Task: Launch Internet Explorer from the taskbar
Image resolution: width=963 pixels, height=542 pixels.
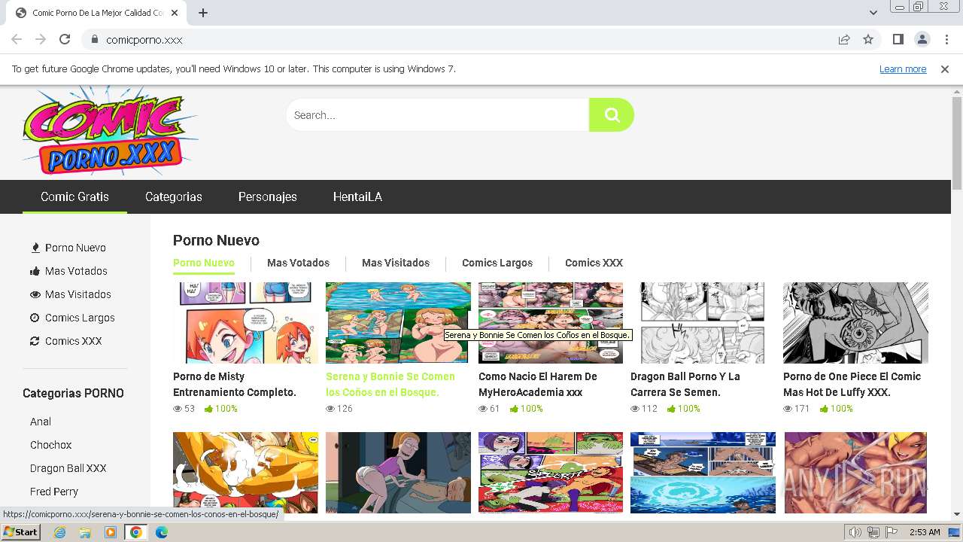Action: pyautogui.click(x=59, y=532)
